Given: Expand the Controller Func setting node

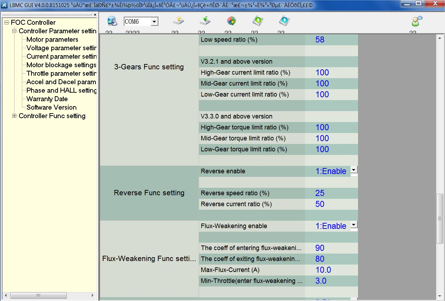Looking at the screenshot, I should pyautogui.click(x=14, y=116).
